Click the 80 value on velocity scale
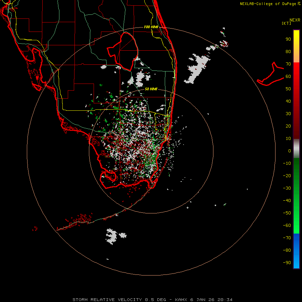Image resolution: width=302 pixels, height=302 pixels. pos(288,52)
